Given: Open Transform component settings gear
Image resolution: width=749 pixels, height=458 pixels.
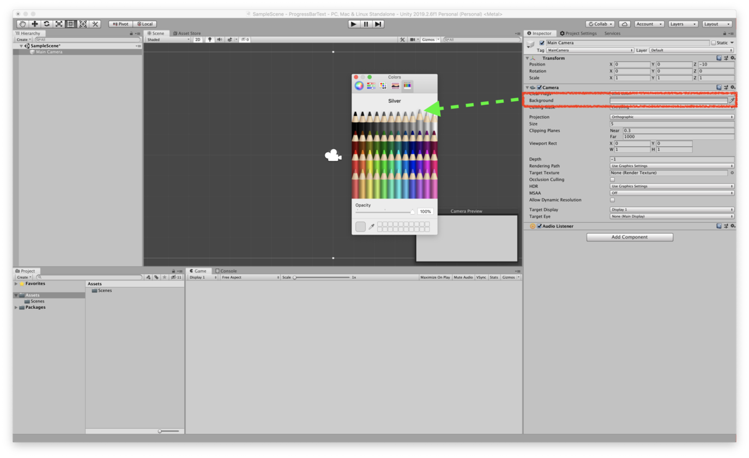Looking at the screenshot, I should pyautogui.click(x=733, y=58).
